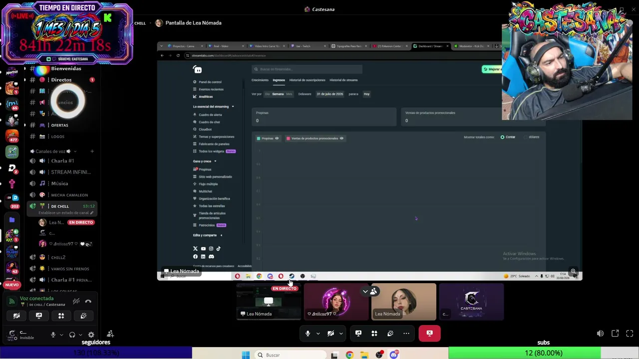The height and width of the screenshot is (359, 639).
Task: Select the DE CHILL voice channel
Action: click(62, 206)
